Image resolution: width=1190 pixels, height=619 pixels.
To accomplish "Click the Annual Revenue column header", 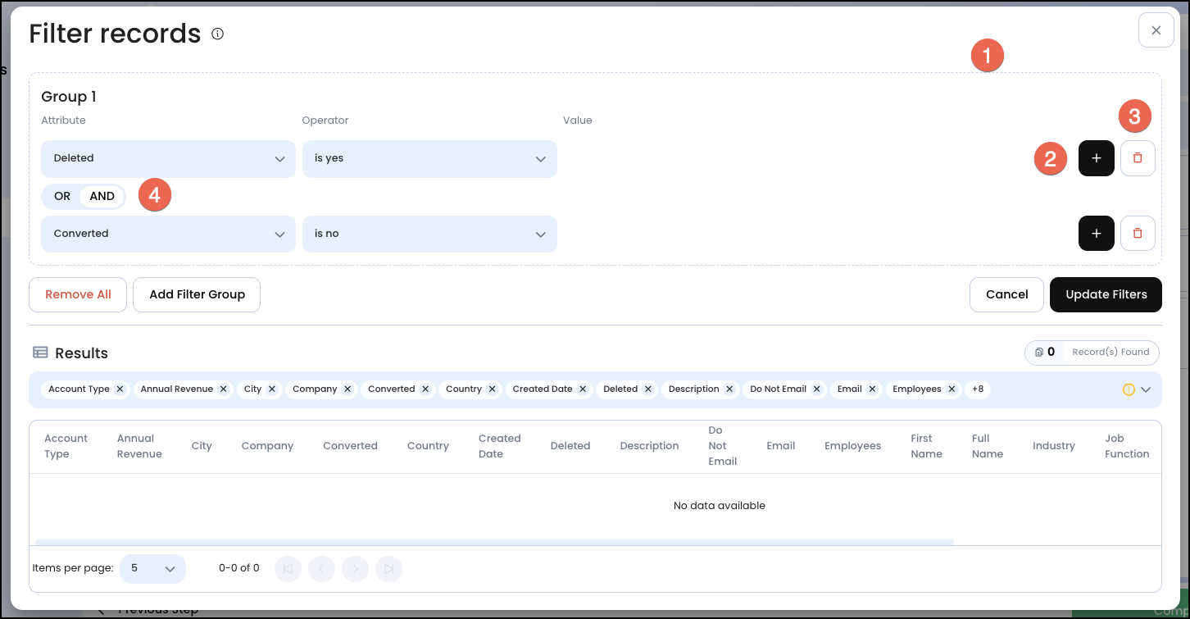I will pyautogui.click(x=139, y=446).
